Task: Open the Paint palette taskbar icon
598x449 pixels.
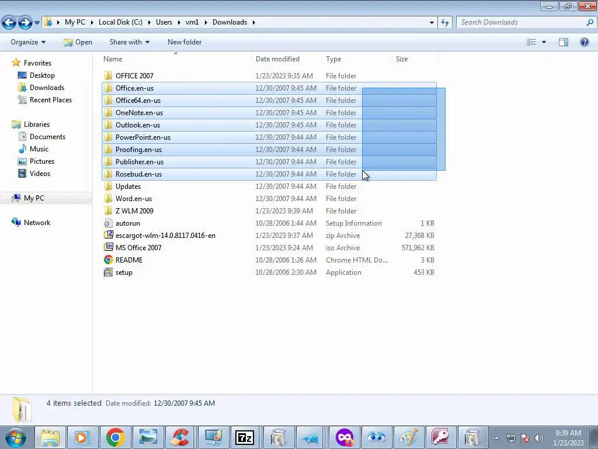Action: [x=408, y=437]
